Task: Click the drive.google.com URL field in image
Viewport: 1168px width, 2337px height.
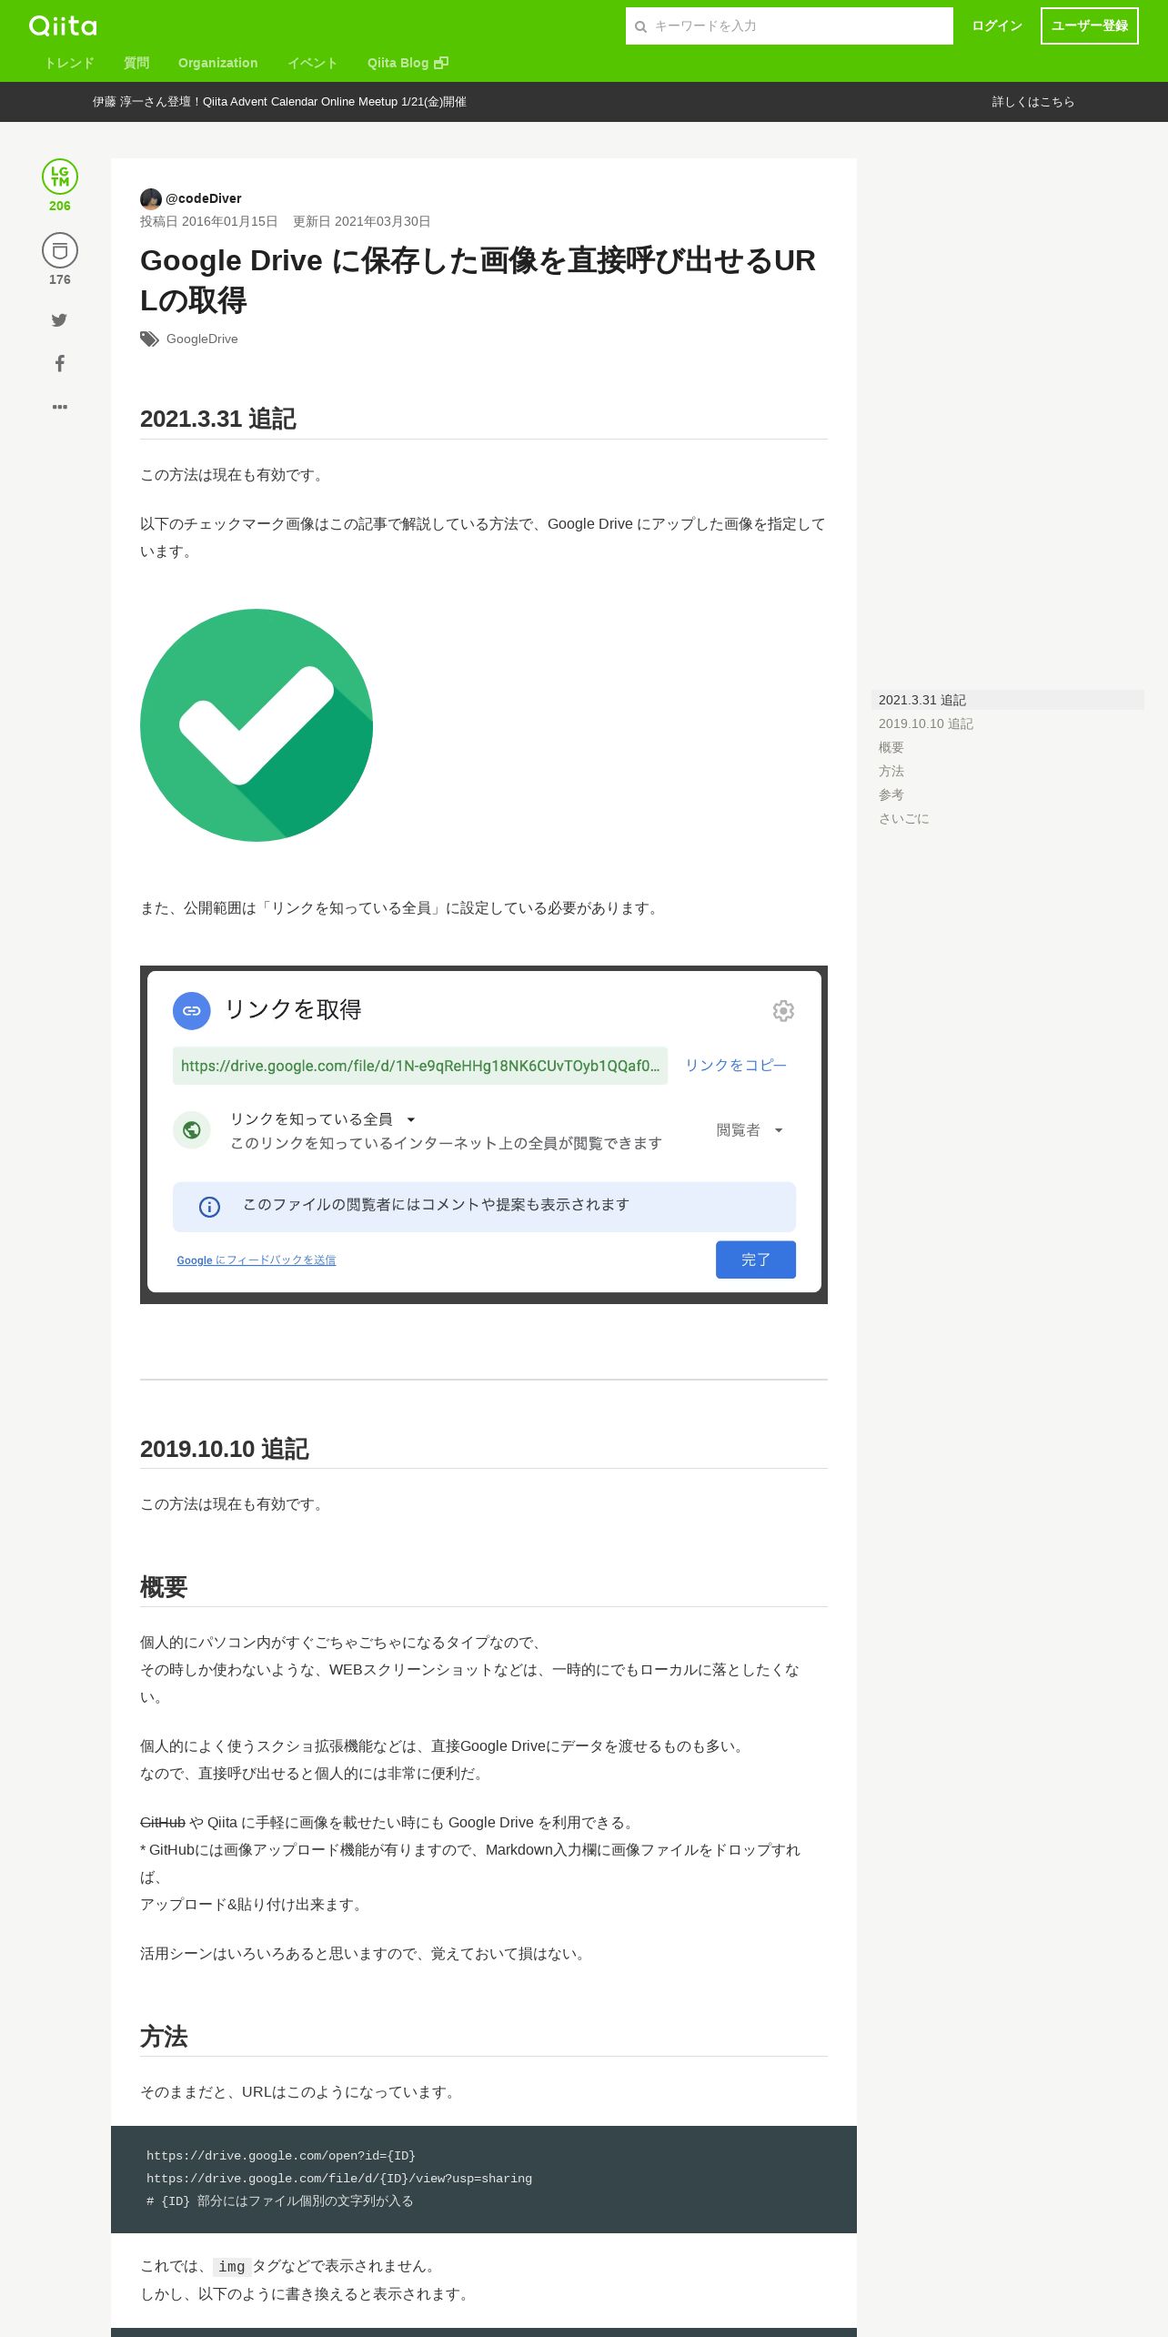Action: pos(420,1066)
